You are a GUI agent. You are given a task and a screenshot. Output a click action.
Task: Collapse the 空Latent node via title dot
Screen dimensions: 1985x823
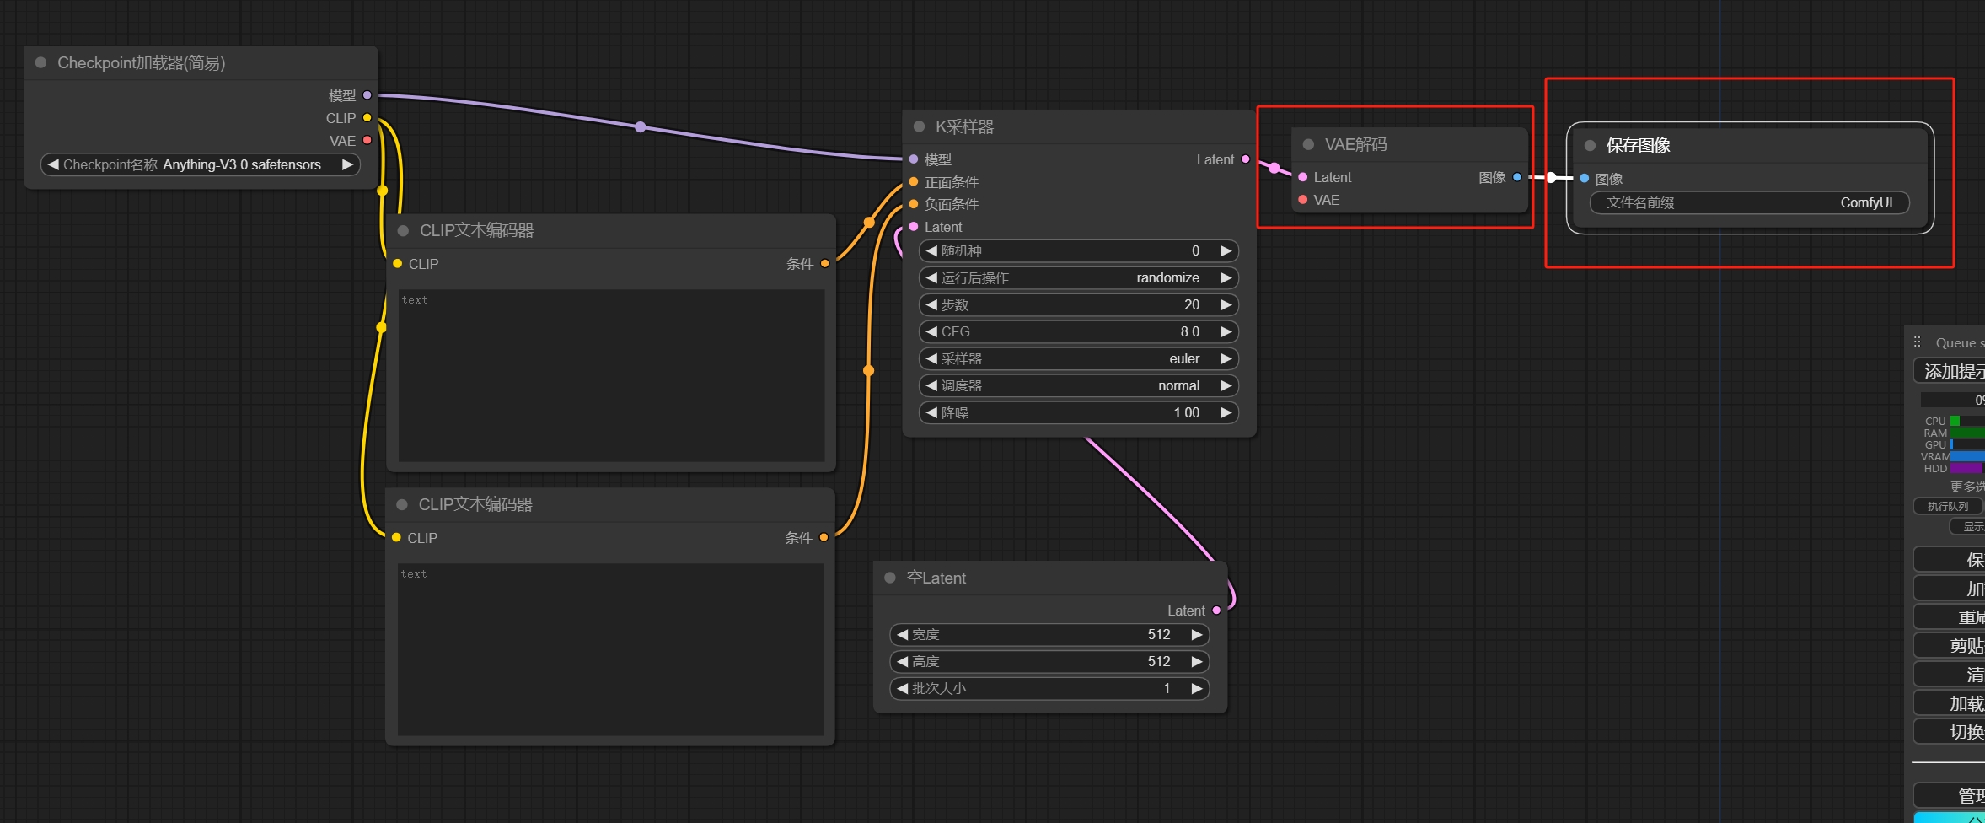(889, 578)
